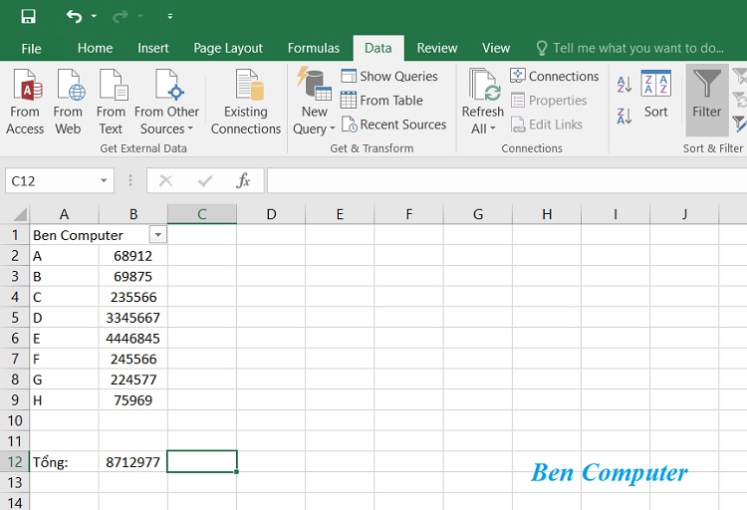The height and width of the screenshot is (510, 747).
Task: Select row 1 header
Action: (15, 235)
